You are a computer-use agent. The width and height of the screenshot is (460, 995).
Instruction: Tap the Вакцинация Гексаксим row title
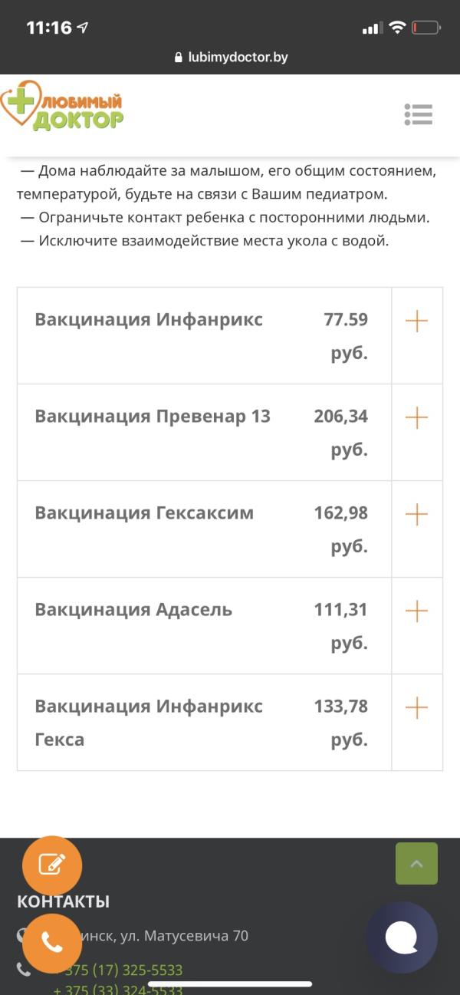pos(144,513)
